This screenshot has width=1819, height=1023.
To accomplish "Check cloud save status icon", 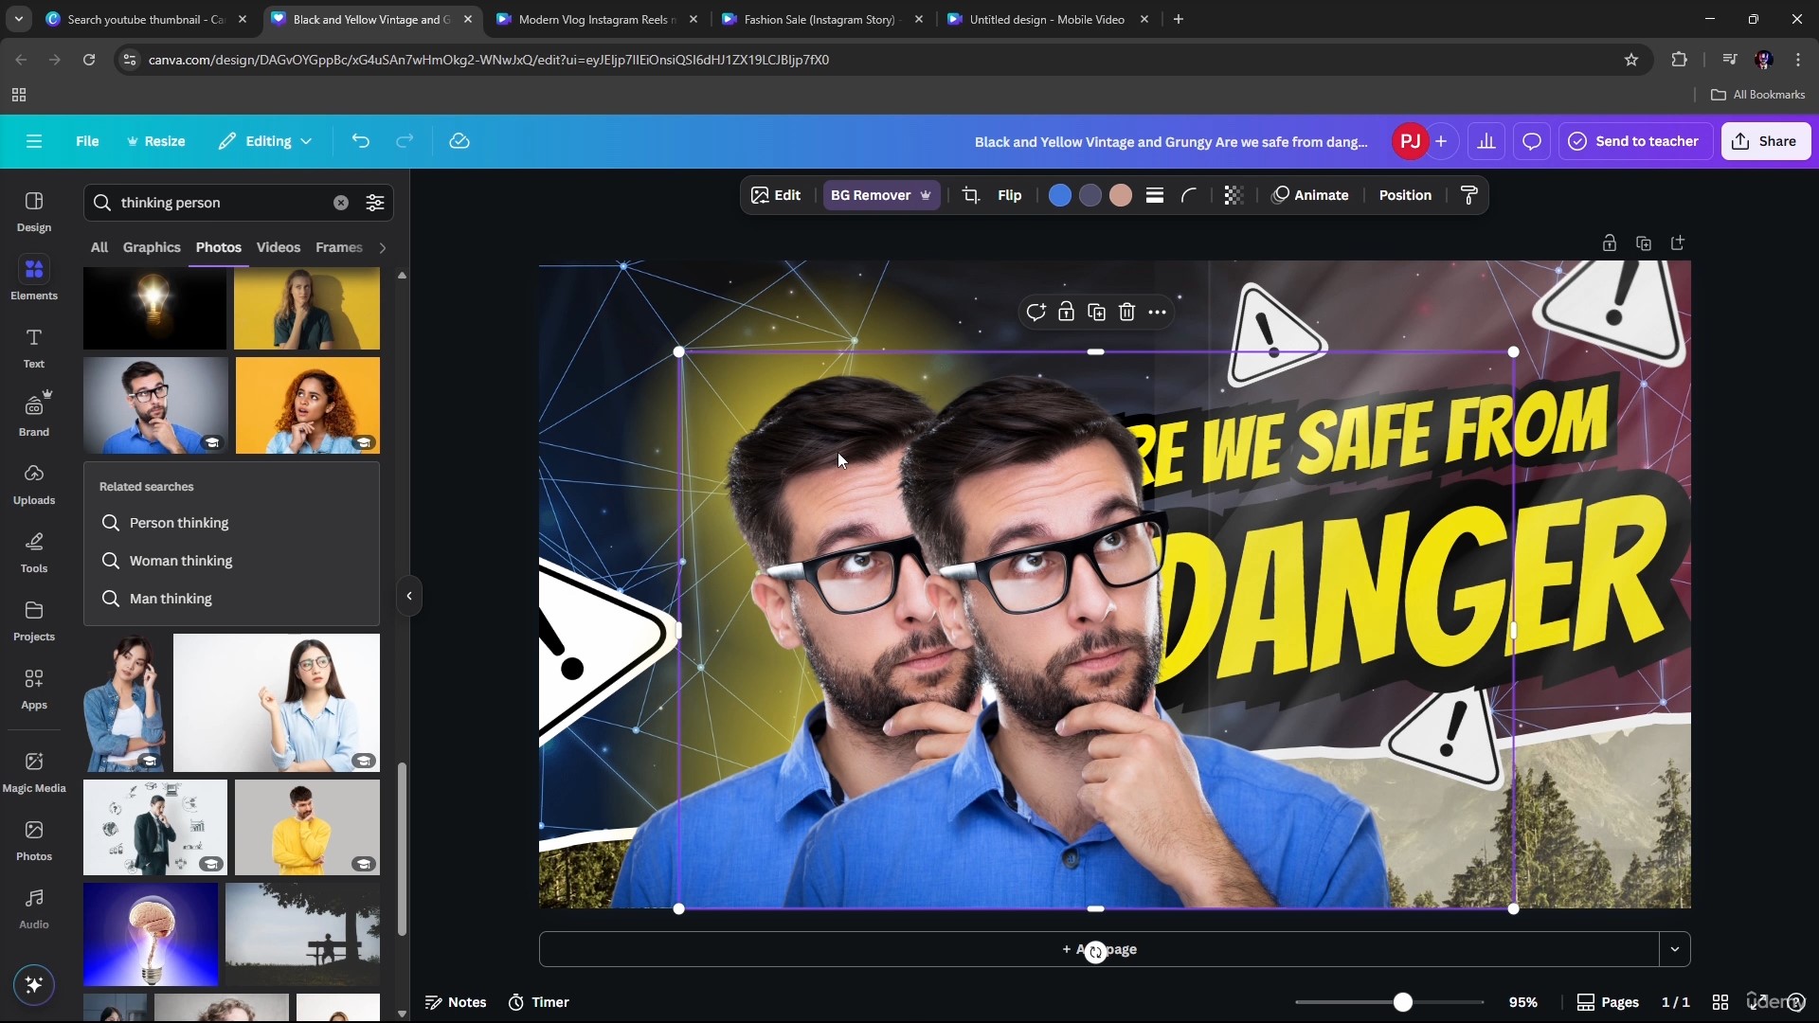I will pyautogui.click(x=459, y=141).
